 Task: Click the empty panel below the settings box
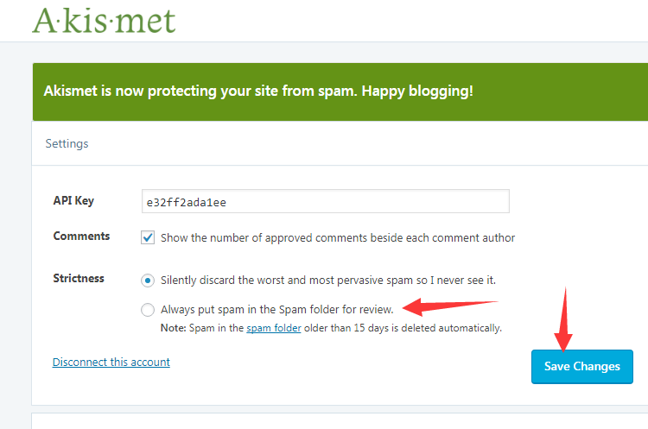click(340, 421)
